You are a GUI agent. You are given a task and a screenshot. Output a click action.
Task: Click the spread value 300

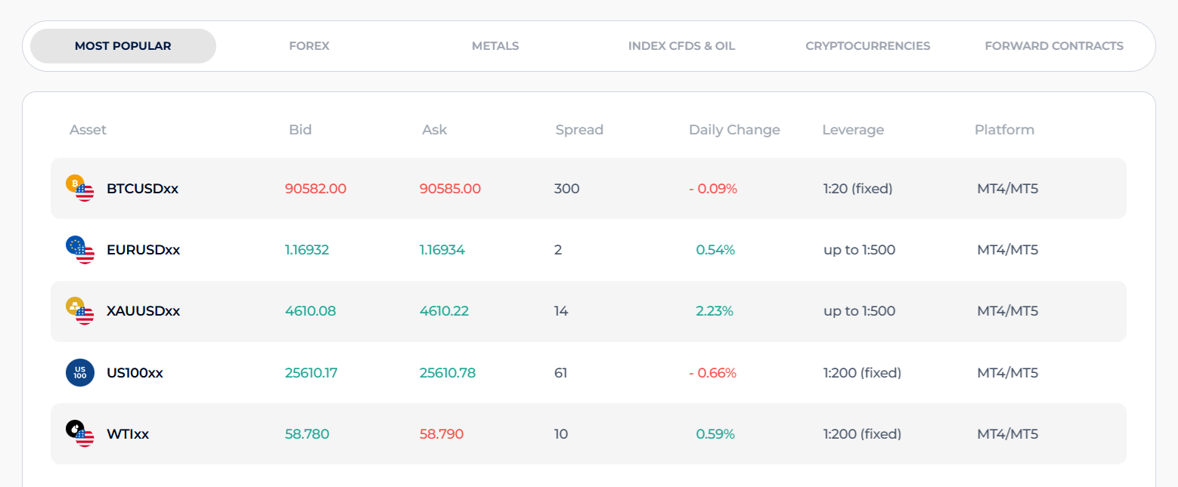pos(567,189)
